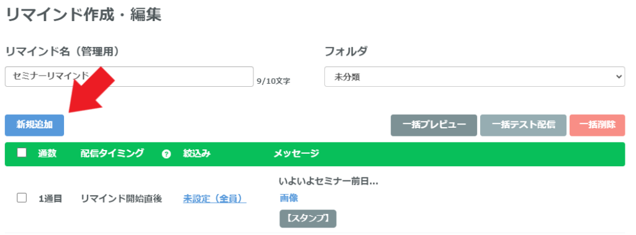Click the フォルダ dropdown arrow chevron
The height and width of the screenshot is (235, 636).
click(x=618, y=77)
